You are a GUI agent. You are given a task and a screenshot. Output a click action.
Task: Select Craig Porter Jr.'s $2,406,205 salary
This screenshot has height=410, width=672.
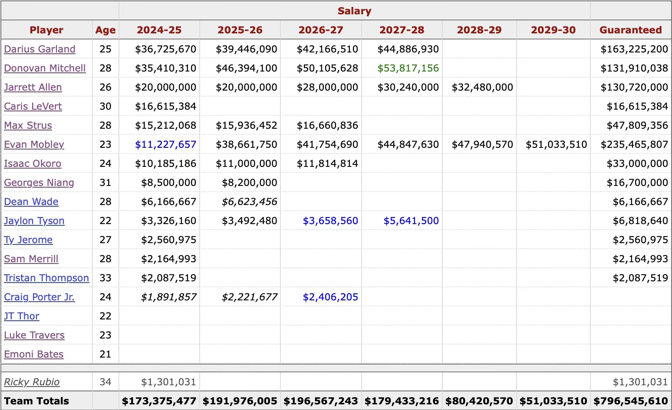click(330, 297)
